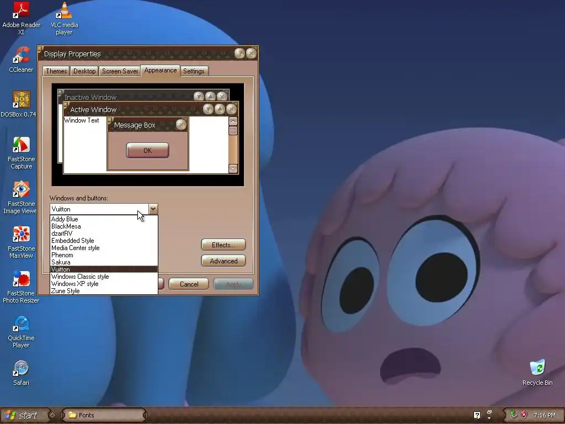
Task: Switch to the Desktop tab
Action: pos(84,71)
